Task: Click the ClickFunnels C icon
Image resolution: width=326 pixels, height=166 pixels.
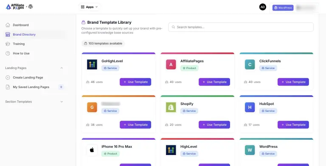Action: point(250,64)
